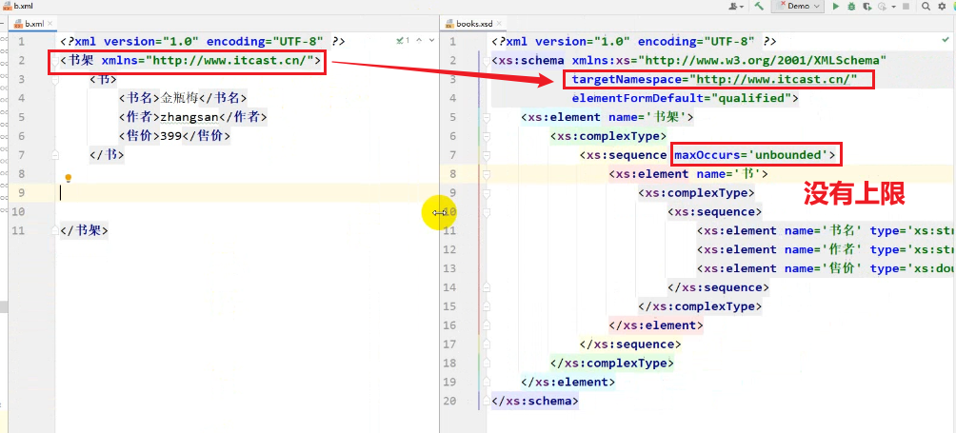The image size is (956, 433).
Task: Collapse the 书架 element fold on b.xml line 2
Action: click(55, 60)
